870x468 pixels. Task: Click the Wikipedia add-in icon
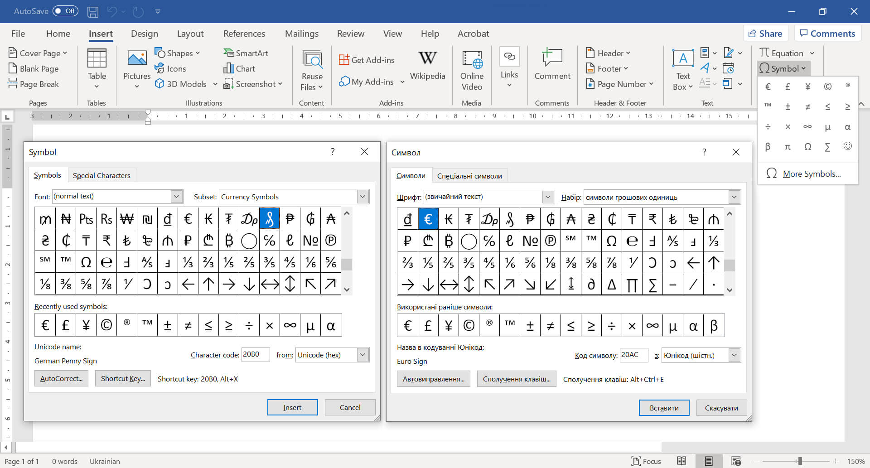427,59
